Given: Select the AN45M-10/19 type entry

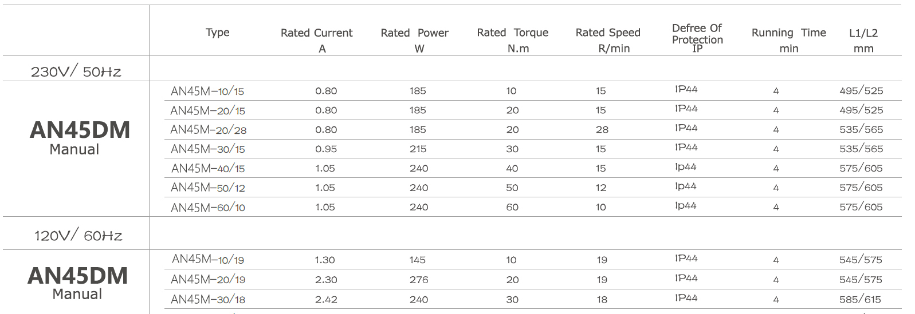Looking at the screenshot, I should pyautogui.click(x=208, y=260).
